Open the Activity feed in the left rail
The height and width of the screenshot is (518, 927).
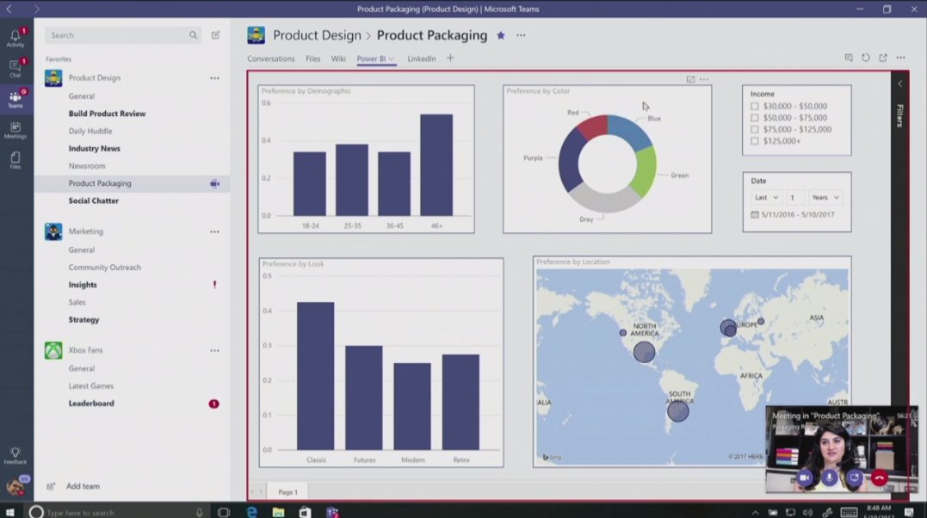pos(15,38)
